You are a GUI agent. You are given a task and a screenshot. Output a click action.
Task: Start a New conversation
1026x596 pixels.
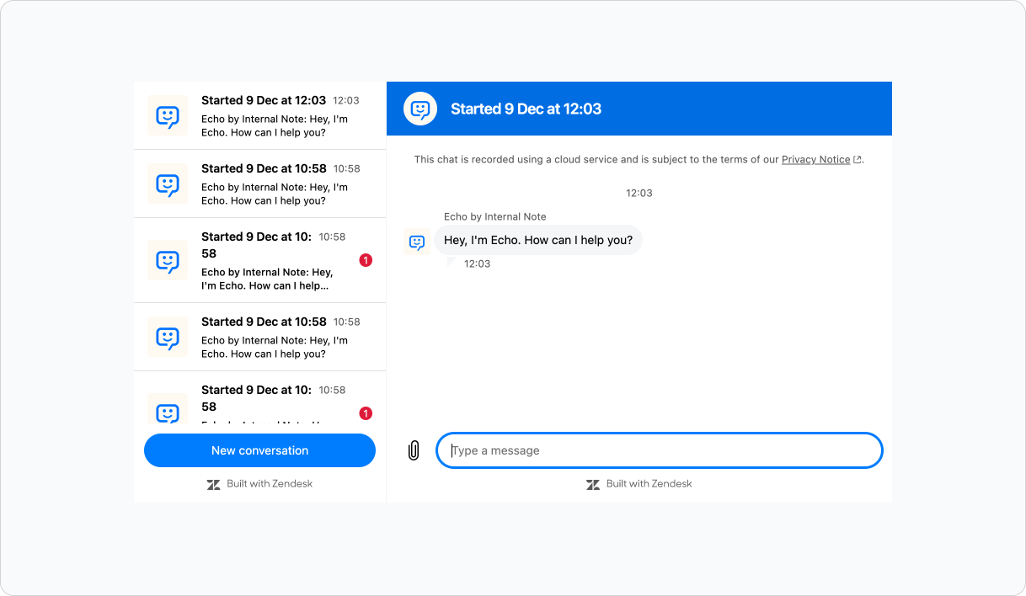(259, 450)
